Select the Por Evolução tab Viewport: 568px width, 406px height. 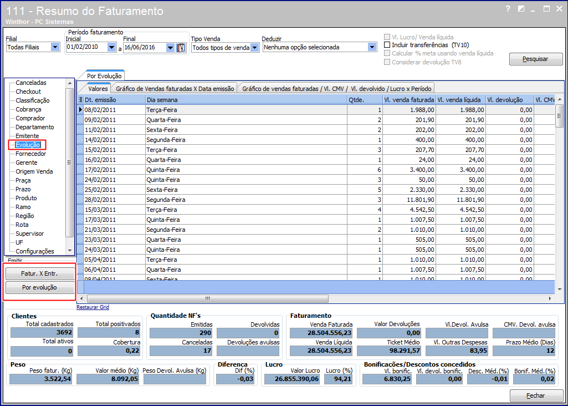click(105, 76)
